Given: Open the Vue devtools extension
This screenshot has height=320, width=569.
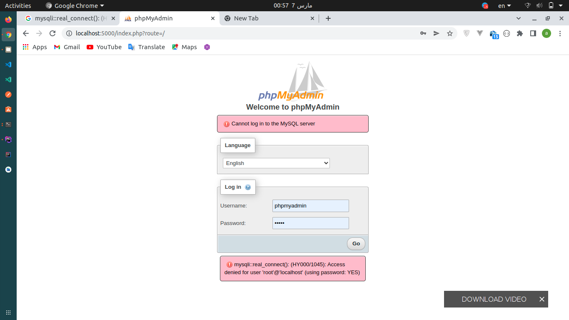Looking at the screenshot, I should (480, 33).
